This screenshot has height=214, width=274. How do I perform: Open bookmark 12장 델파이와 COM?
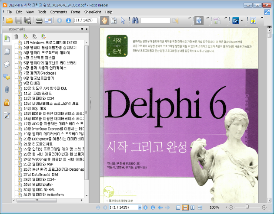point(39,98)
